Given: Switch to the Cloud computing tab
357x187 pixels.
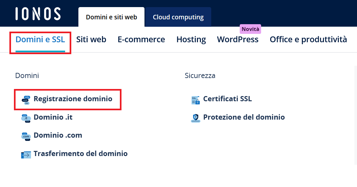Looking at the screenshot, I should [x=178, y=17].
